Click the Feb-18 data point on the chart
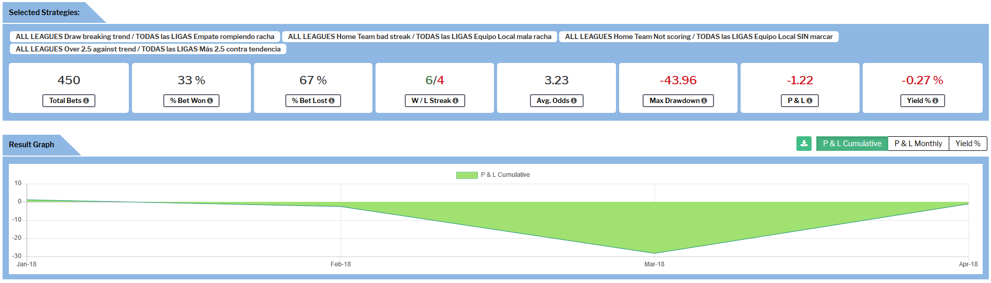991x283 pixels. coord(341,207)
